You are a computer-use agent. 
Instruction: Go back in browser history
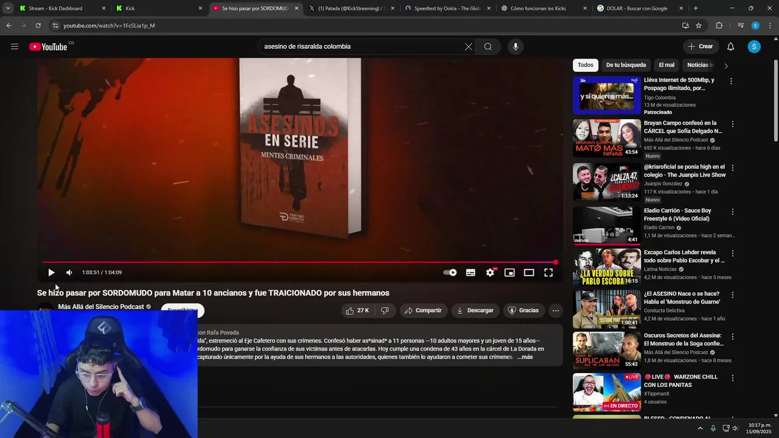coord(9,26)
